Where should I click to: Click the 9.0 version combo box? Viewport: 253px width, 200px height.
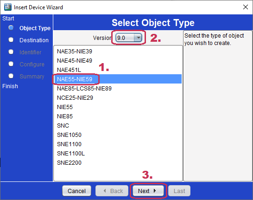(x=129, y=38)
